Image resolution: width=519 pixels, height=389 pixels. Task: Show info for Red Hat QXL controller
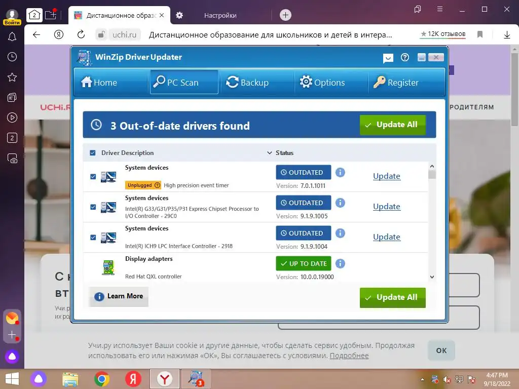click(340, 263)
